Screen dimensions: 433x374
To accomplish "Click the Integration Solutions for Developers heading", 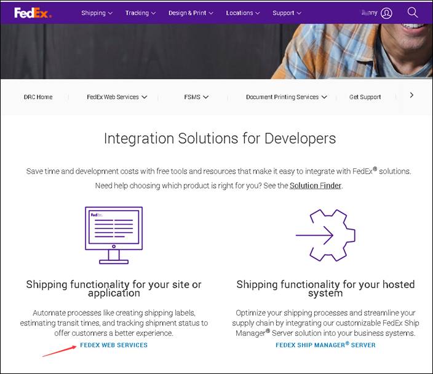I will [x=220, y=138].
